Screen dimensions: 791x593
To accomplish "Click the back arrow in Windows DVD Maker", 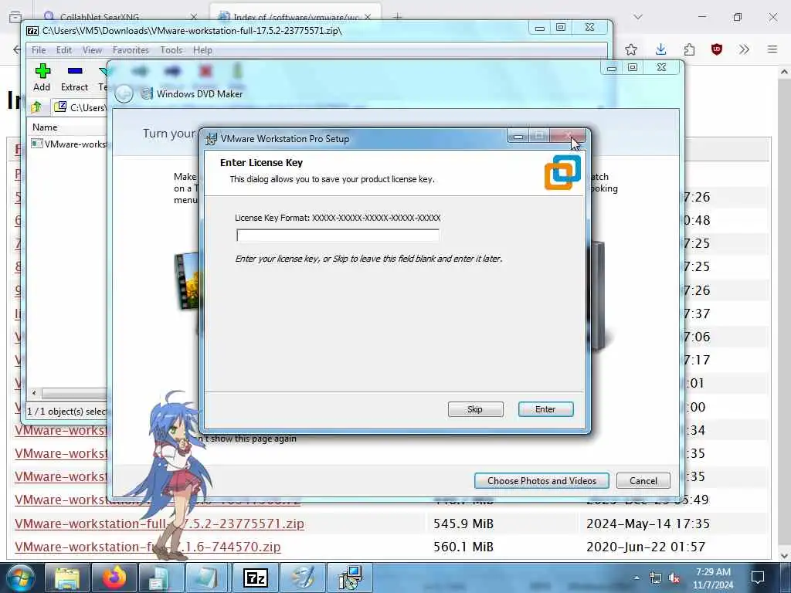I will (124, 93).
